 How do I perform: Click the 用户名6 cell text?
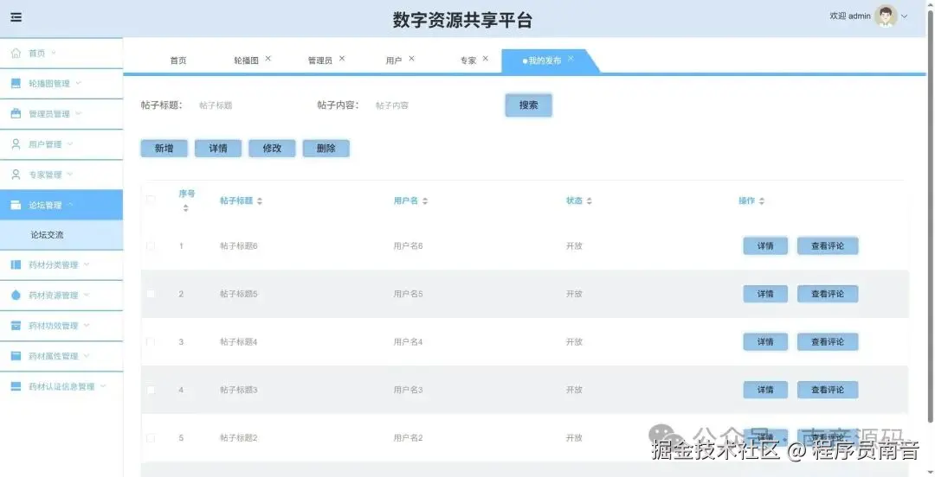click(x=409, y=246)
